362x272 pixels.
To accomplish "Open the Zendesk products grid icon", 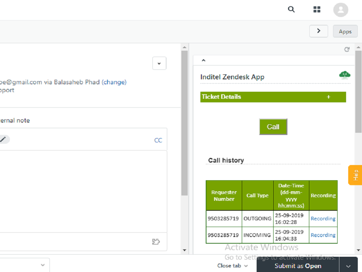I will [x=317, y=10].
